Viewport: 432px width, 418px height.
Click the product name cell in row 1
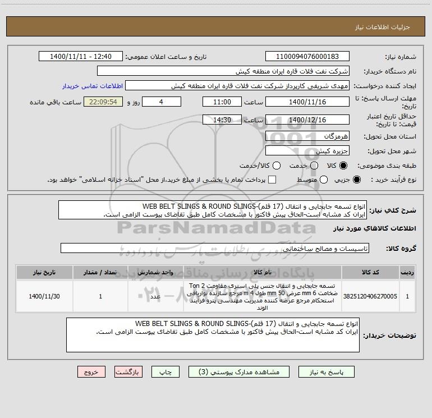(x=263, y=296)
